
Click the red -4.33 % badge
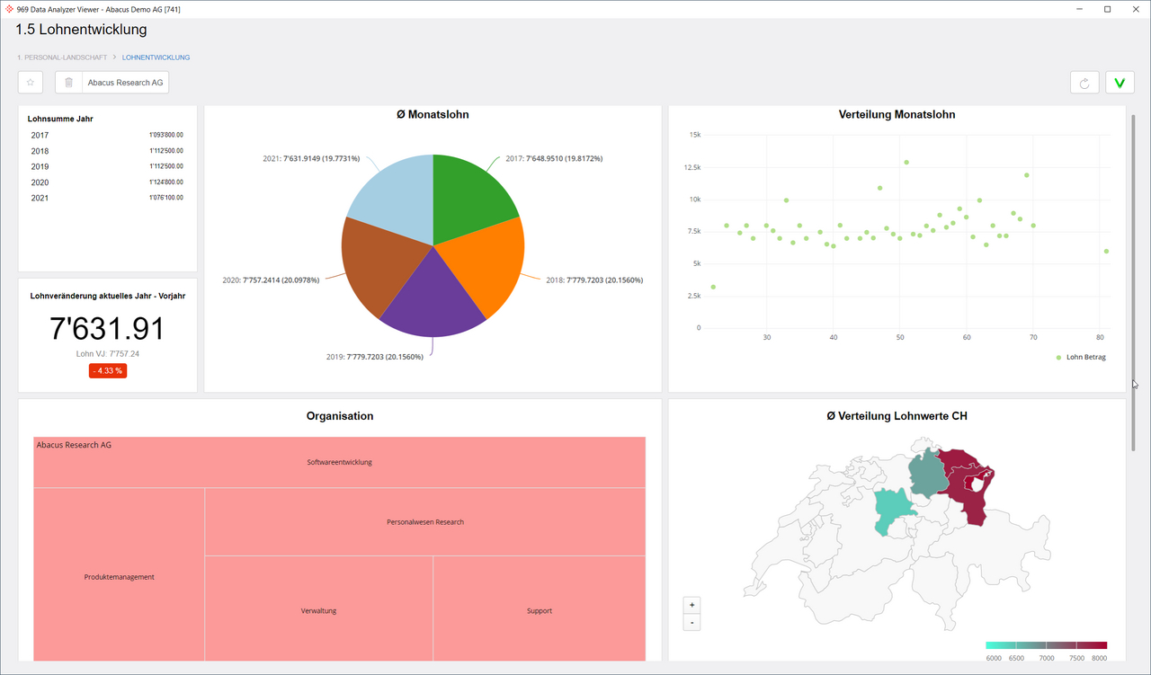pos(108,370)
